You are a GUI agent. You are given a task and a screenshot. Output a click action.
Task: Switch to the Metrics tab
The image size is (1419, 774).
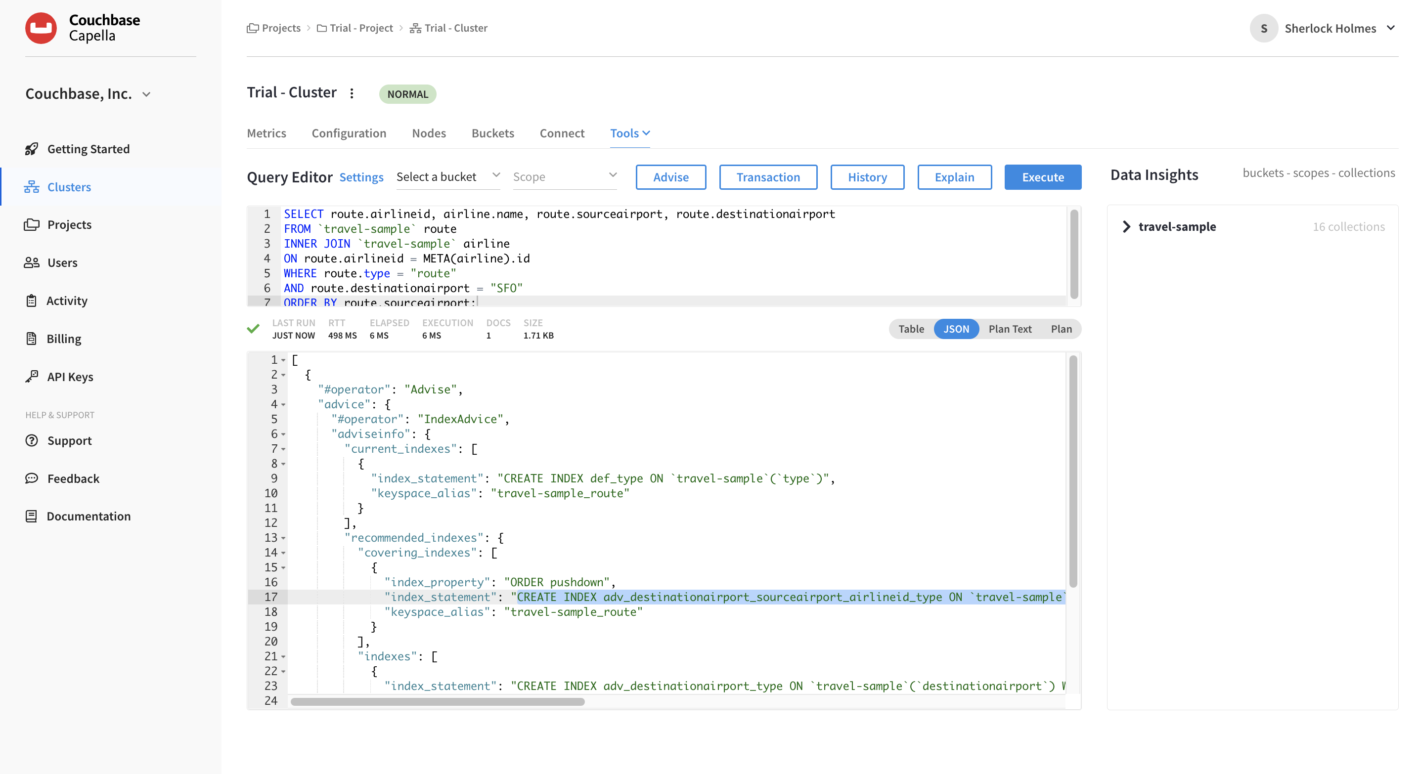(266, 132)
